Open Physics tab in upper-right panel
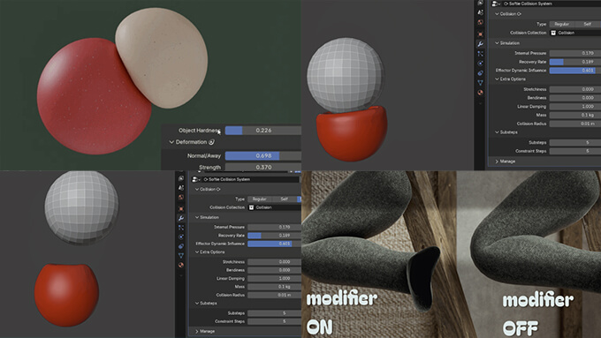The width and height of the screenshot is (601, 338). click(x=480, y=64)
